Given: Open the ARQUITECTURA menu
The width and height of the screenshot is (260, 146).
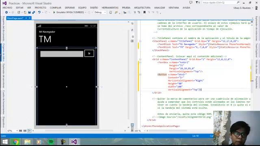Looking at the screenshot, I should 142,8.
